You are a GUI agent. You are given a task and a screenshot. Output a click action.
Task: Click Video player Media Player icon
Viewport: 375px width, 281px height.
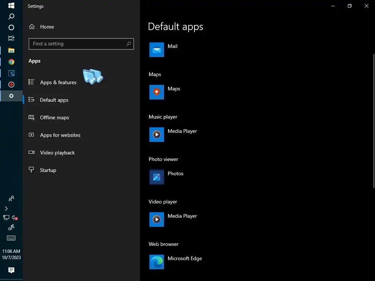pos(157,220)
